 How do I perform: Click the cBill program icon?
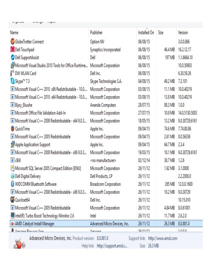12,160
